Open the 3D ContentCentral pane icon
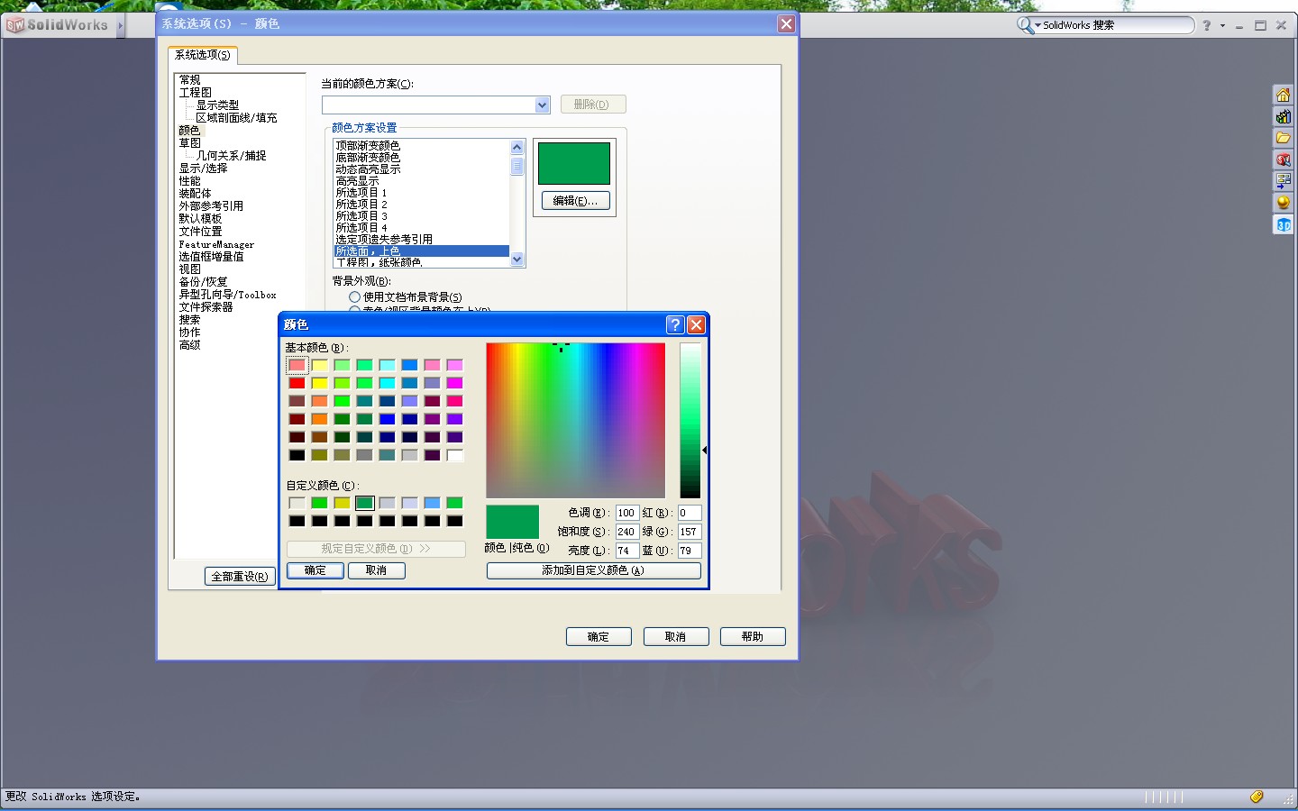 pos(1283,224)
